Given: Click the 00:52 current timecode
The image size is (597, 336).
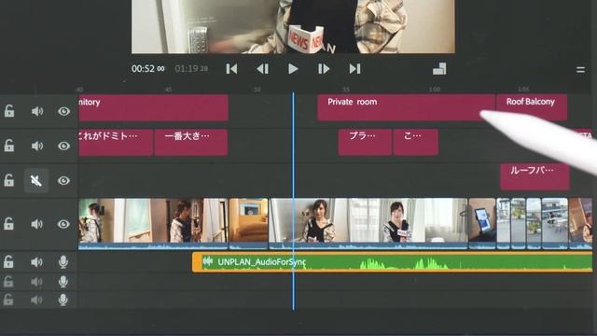Looking at the screenshot, I should [x=147, y=69].
